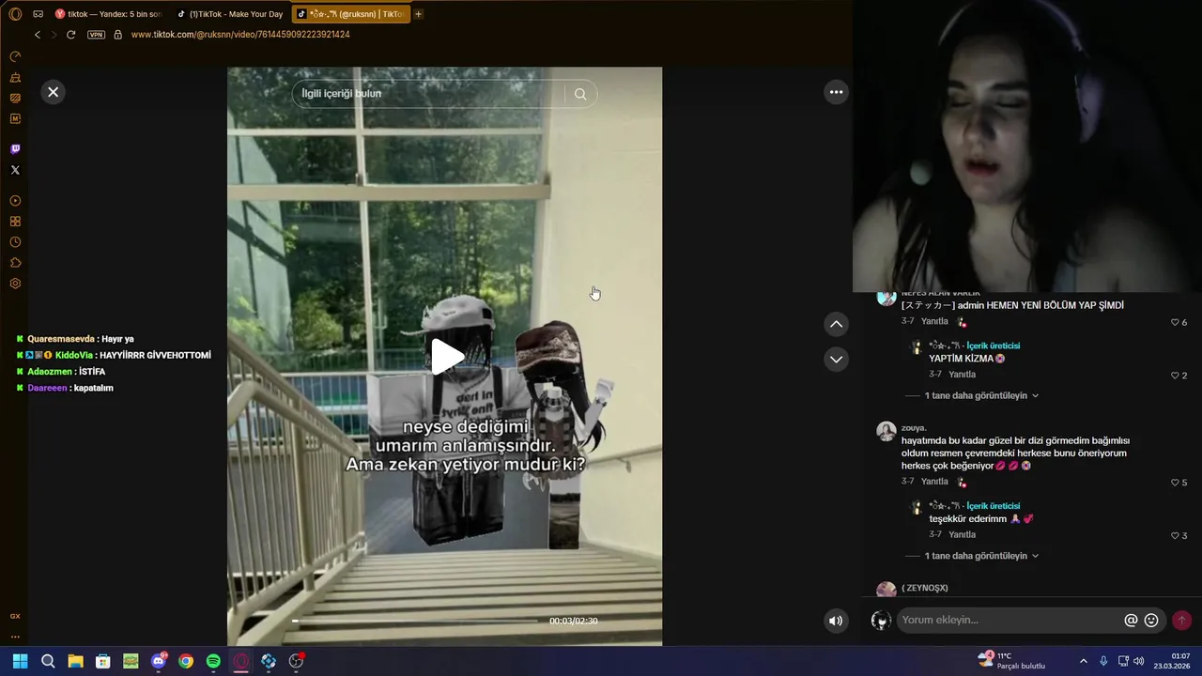Click the TikTok URL address bar

tap(240, 35)
